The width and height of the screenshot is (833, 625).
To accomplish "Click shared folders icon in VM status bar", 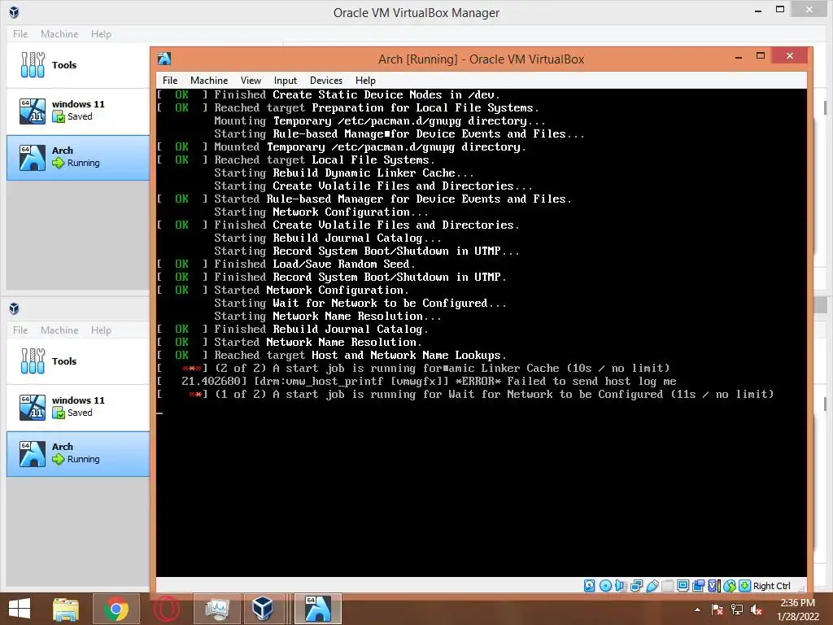I will (x=668, y=586).
